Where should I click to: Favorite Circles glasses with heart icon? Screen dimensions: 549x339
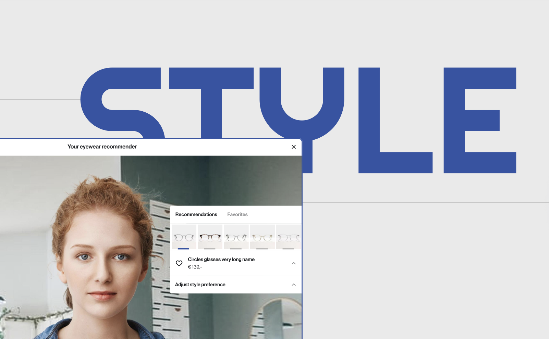pyautogui.click(x=179, y=263)
